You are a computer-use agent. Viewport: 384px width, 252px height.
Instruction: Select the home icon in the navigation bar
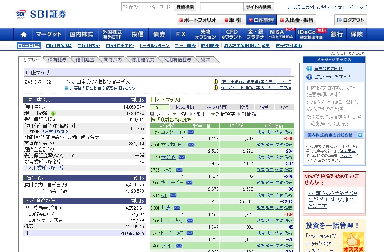point(23,34)
